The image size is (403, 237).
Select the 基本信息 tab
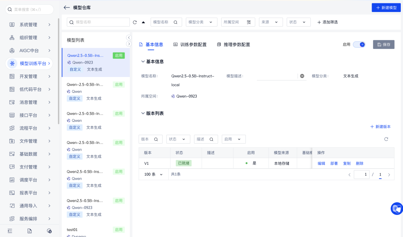pos(151,44)
